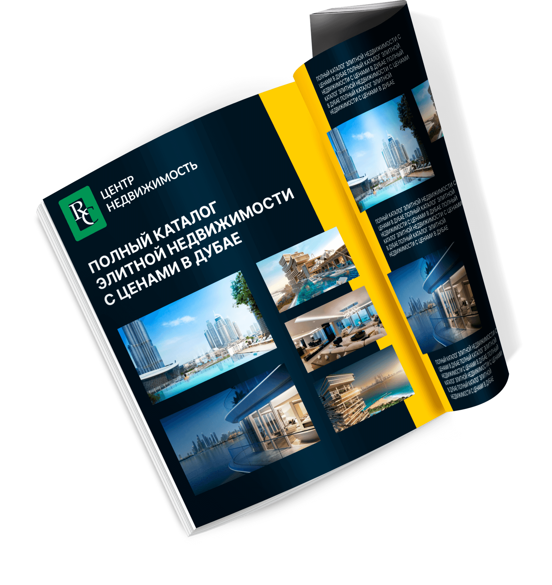The image size is (552, 585).
Task: Click the green RC logo badge
Action: [82, 213]
